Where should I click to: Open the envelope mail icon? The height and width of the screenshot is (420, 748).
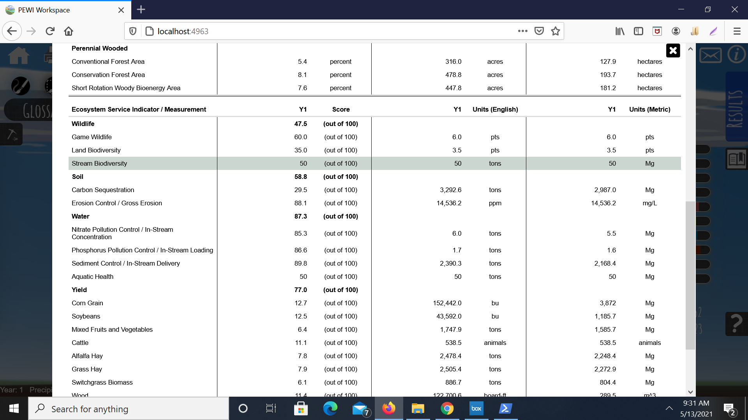pos(710,55)
